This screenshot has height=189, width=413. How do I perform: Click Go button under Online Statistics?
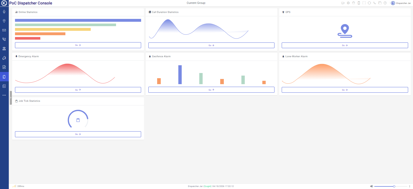click(78, 45)
